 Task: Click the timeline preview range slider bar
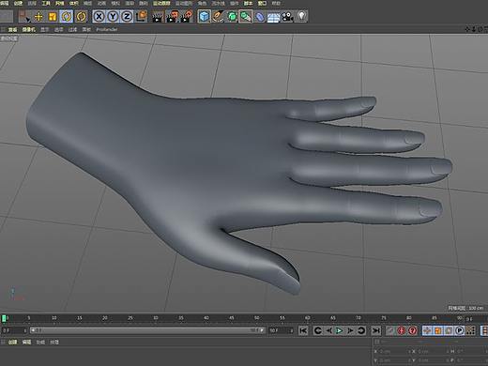147,330
